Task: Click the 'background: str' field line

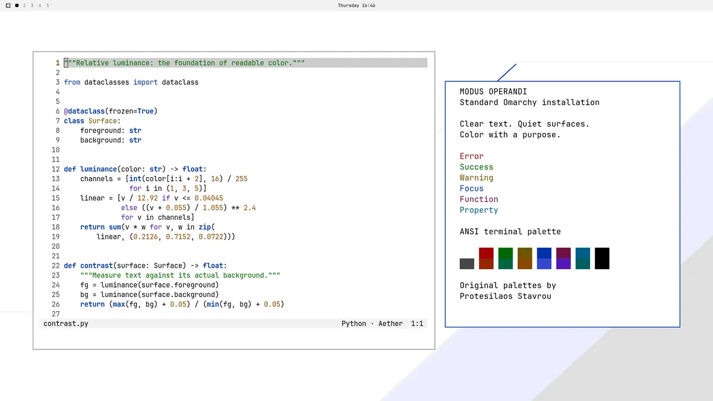Action: coord(111,140)
